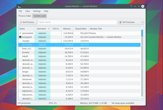Click the ksysguard process icon
The image size is (163, 110).
[x=20, y=37]
